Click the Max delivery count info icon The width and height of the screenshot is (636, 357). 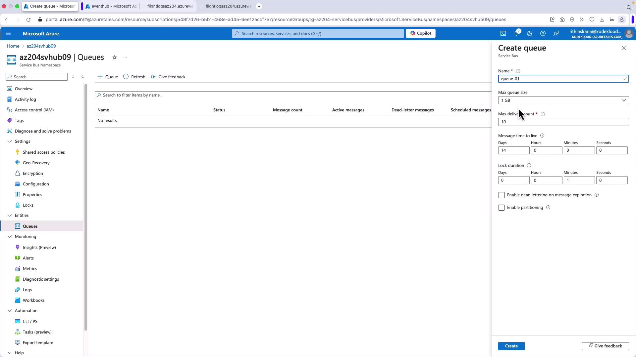coord(543,114)
